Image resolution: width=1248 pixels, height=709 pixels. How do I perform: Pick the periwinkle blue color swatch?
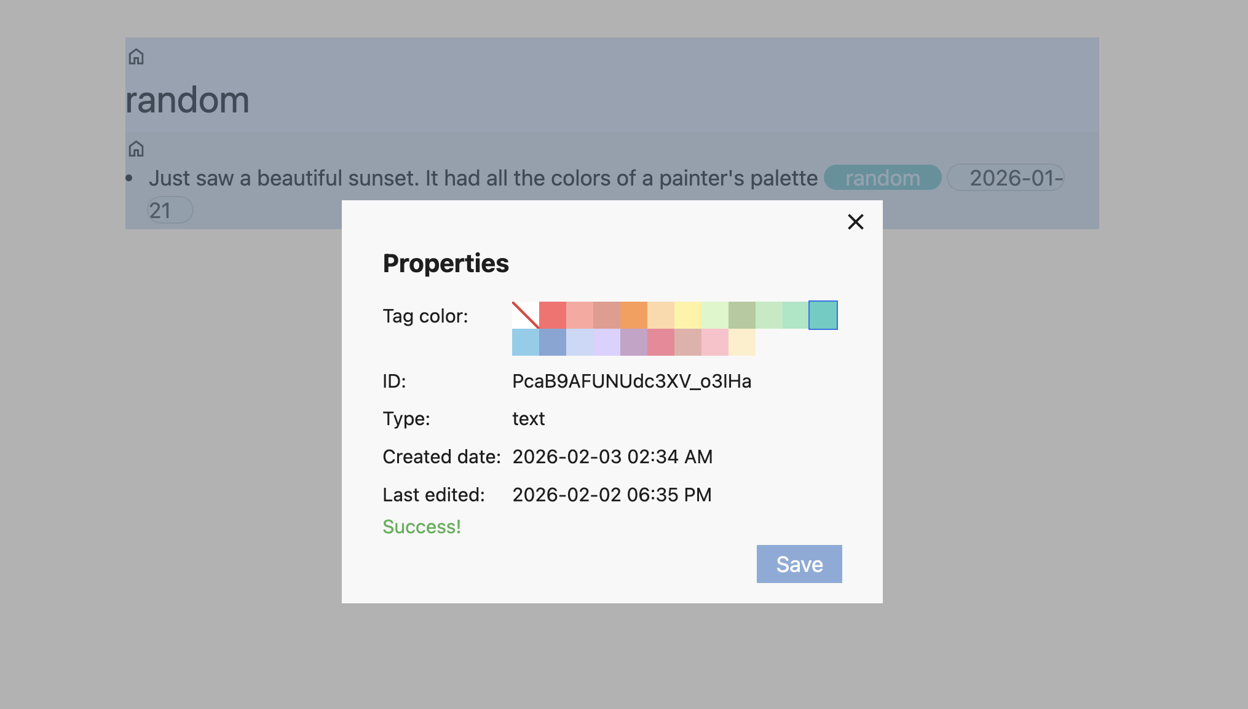(552, 342)
